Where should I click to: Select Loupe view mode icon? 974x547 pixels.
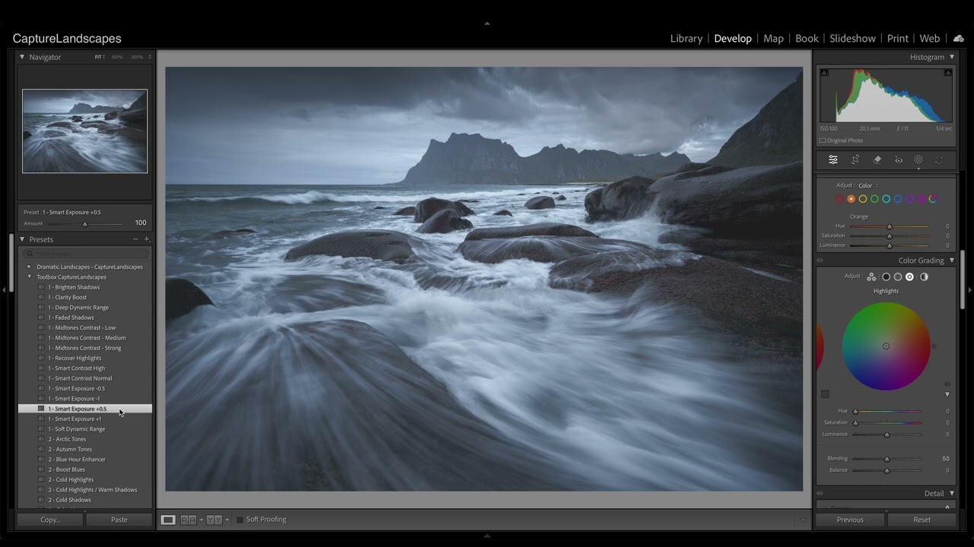tap(168, 520)
